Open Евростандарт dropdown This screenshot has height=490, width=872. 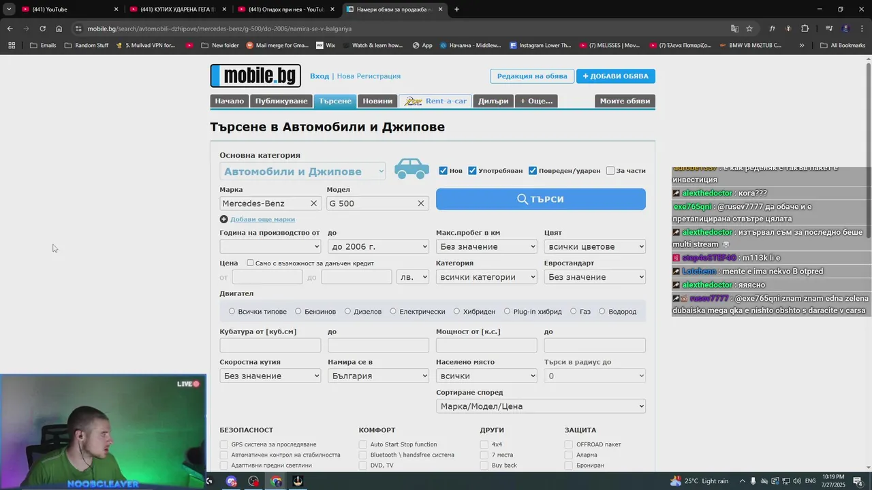tap(595, 277)
